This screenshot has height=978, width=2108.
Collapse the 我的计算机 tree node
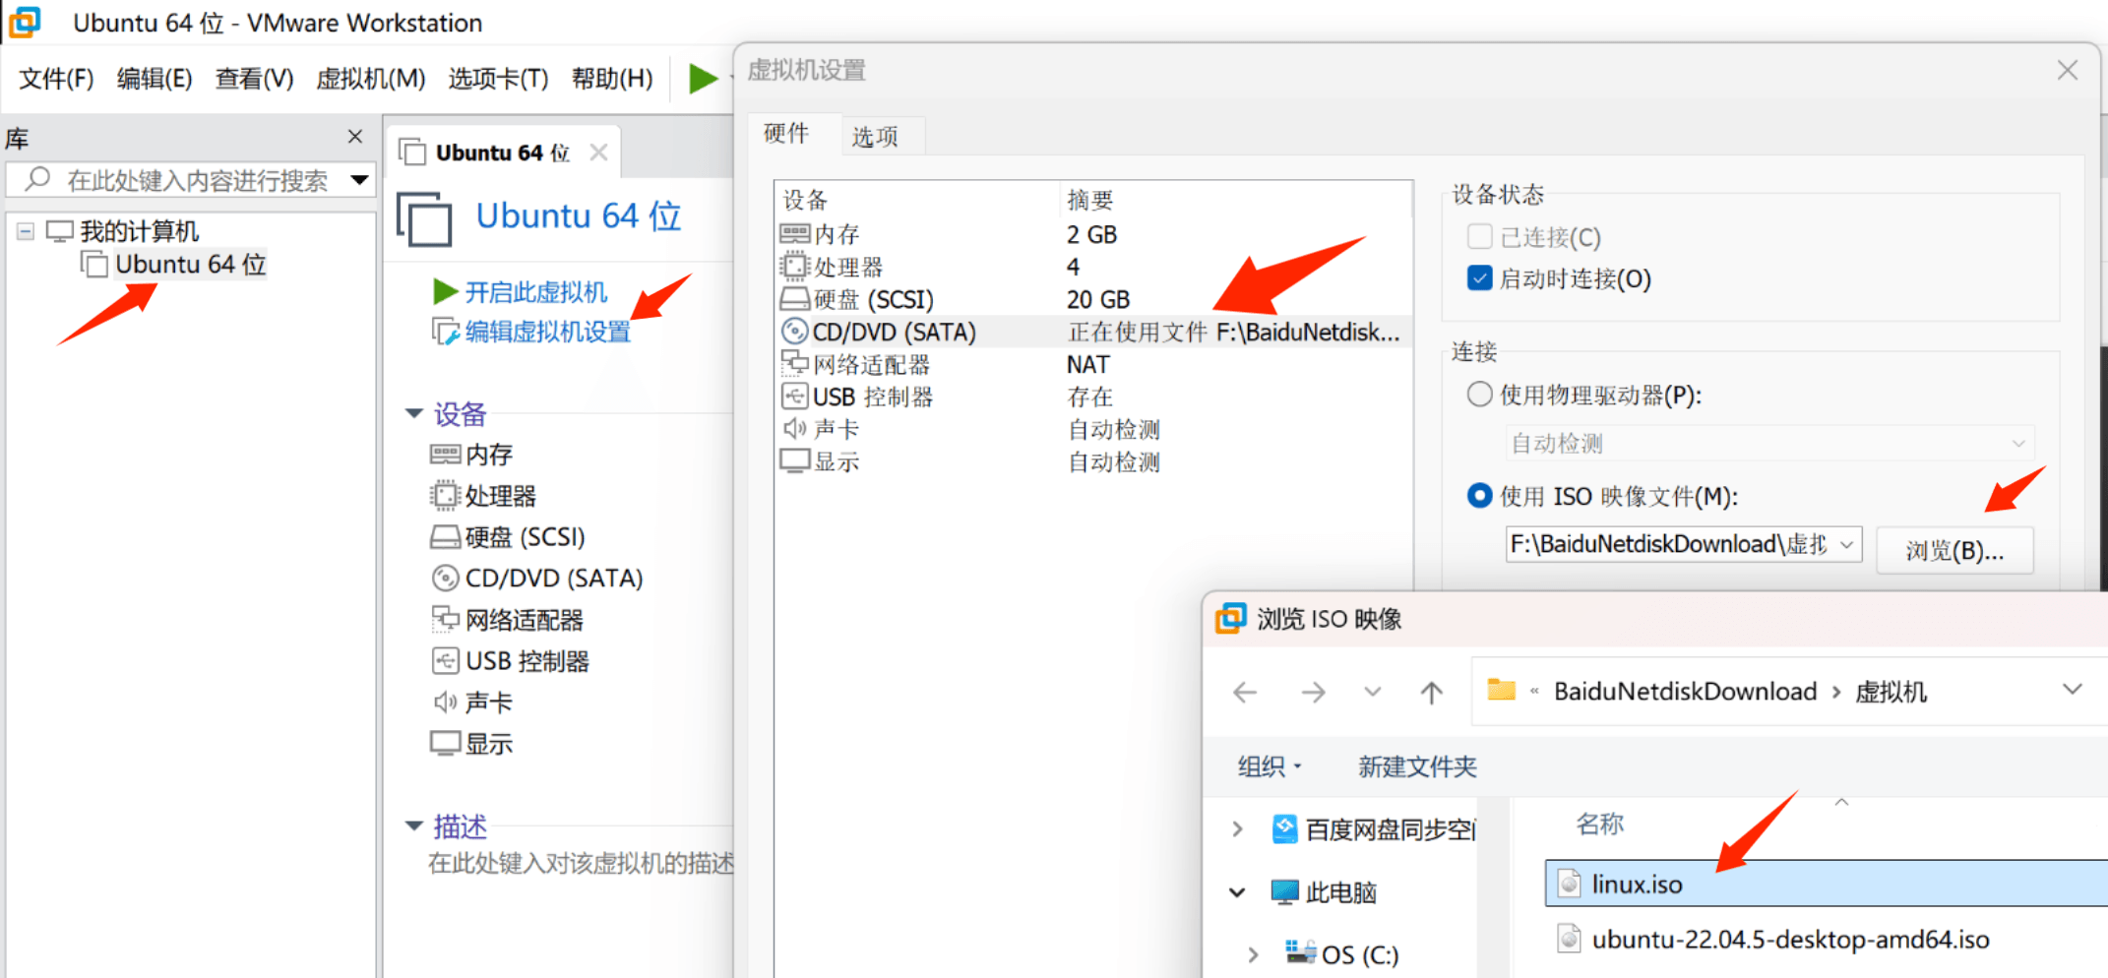(26, 231)
